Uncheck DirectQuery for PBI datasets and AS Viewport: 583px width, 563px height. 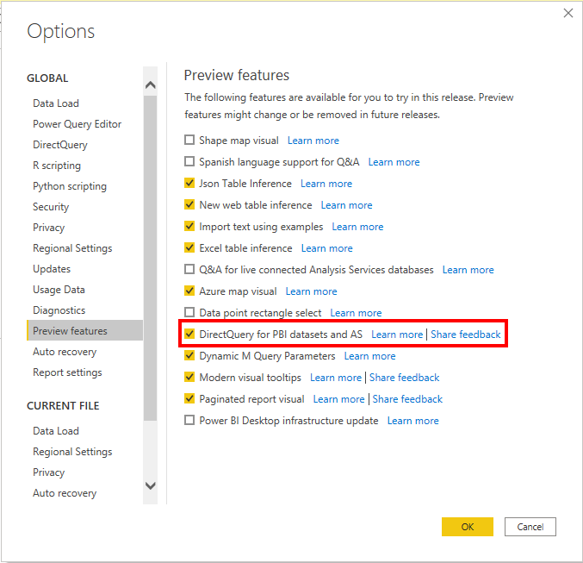[189, 334]
